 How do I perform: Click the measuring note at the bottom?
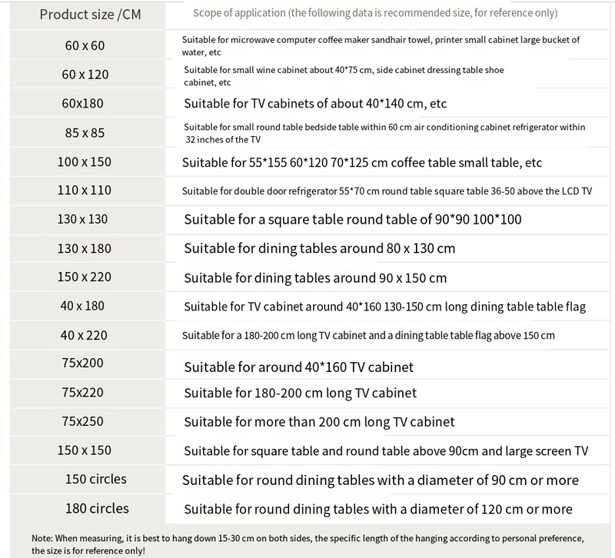307,544
